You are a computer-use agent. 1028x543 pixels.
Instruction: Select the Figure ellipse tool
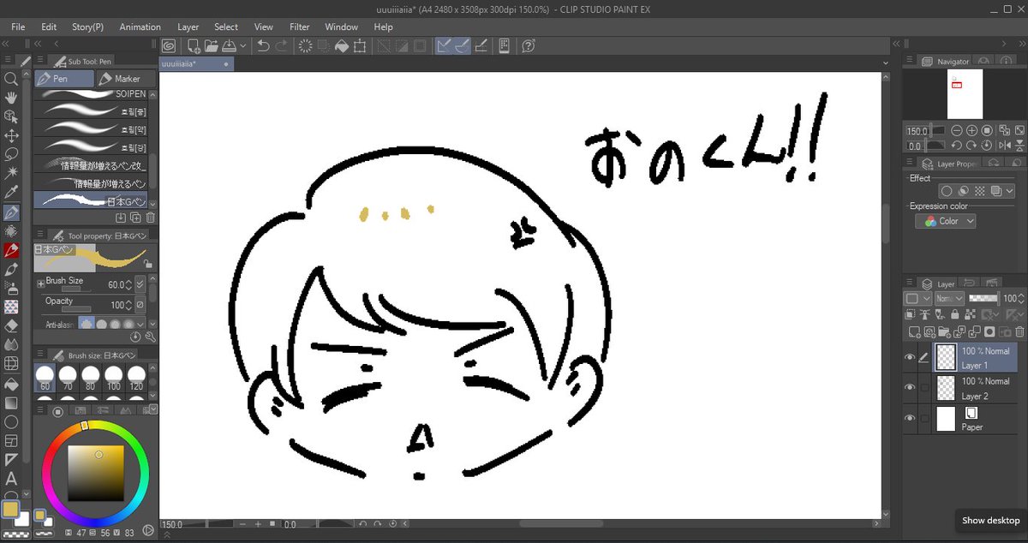[11, 422]
